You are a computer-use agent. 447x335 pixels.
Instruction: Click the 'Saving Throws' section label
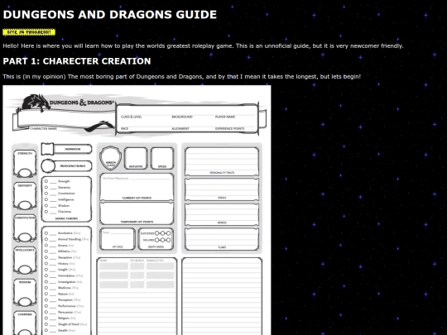[x=66, y=218]
